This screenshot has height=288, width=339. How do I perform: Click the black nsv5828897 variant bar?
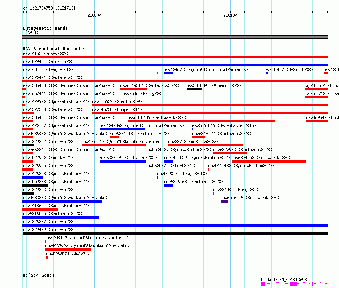[x=194, y=89]
